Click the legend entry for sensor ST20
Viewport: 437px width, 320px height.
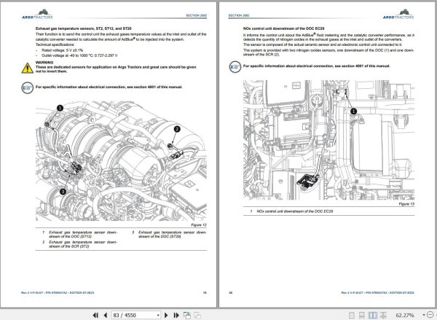coord(169,234)
